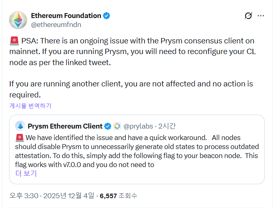Click the Prysm Ethereum Client avatar
Screen dimensions: 273x208
click(20, 126)
